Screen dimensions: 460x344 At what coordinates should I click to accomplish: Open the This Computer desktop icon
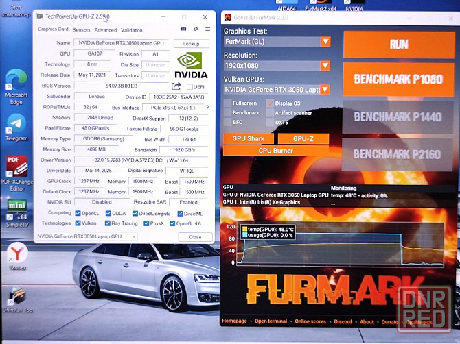[x=16, y=10]
